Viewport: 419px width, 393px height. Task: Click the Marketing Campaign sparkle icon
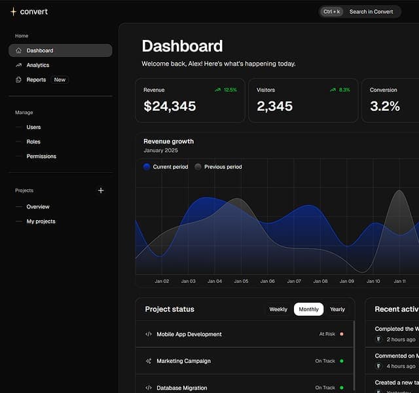[x=149, y=361]
